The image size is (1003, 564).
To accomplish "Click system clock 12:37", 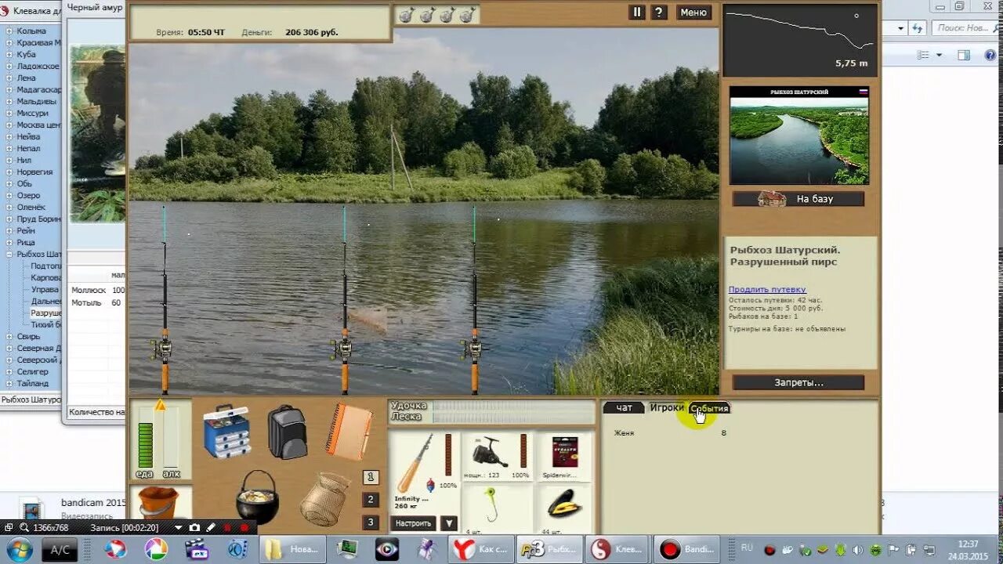I will (968, 544).
